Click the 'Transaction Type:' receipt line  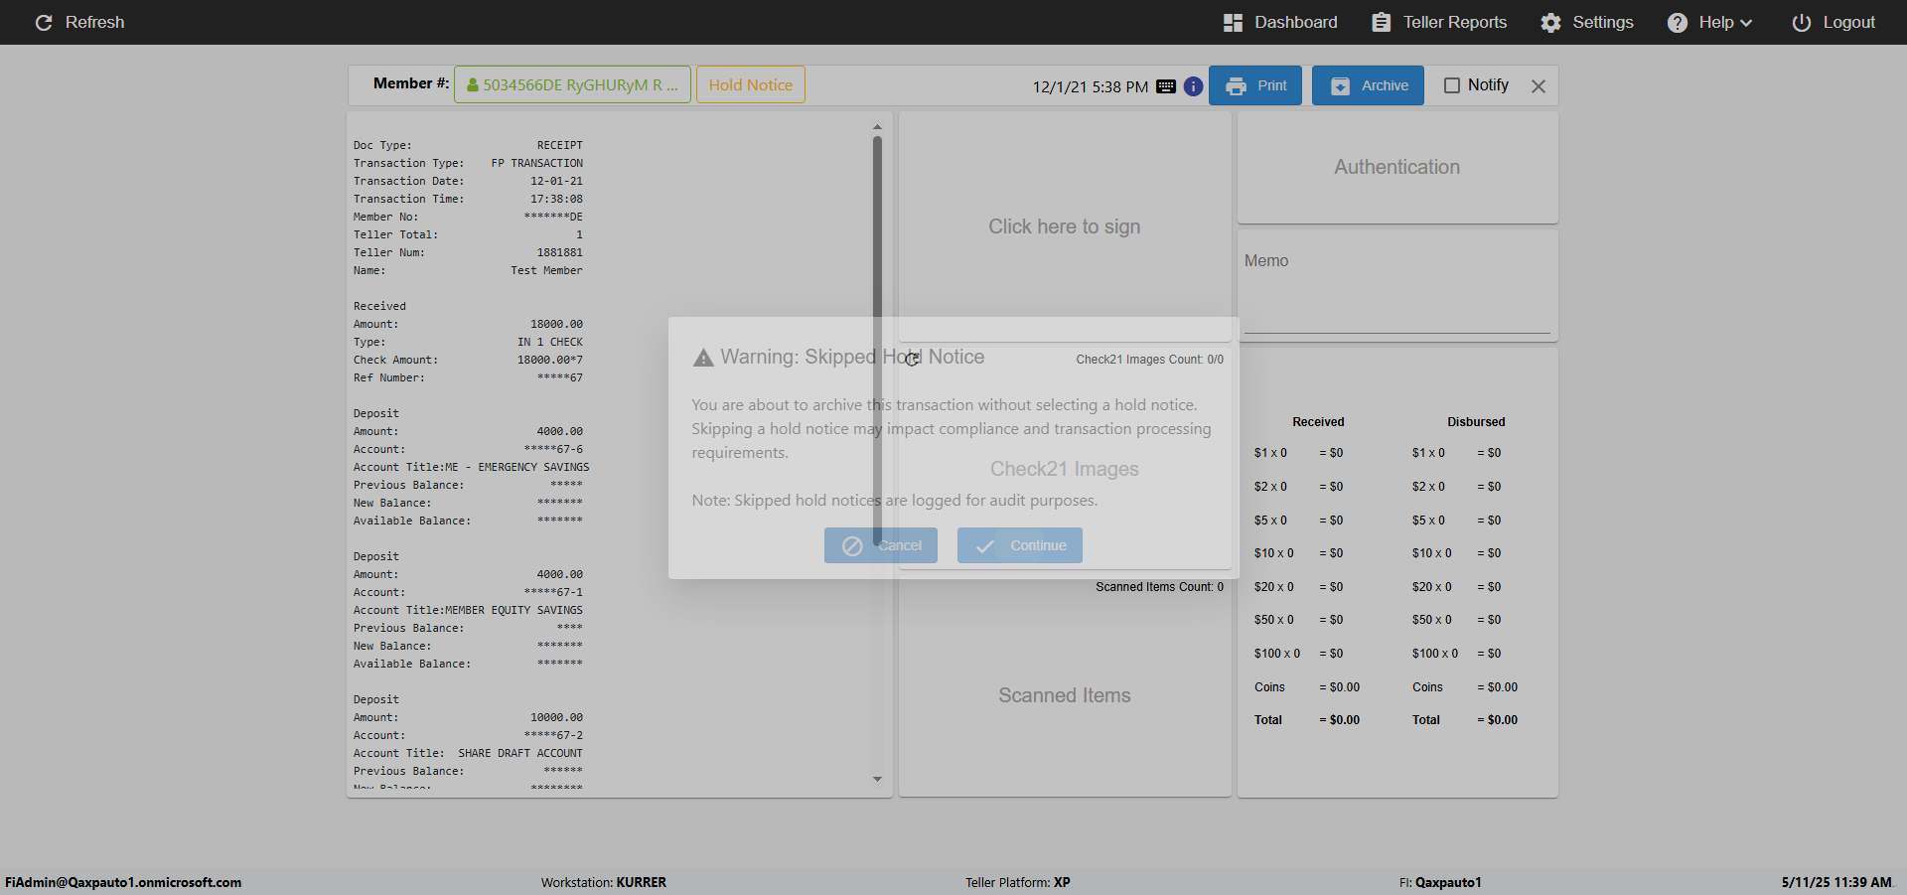coord(468,163)
